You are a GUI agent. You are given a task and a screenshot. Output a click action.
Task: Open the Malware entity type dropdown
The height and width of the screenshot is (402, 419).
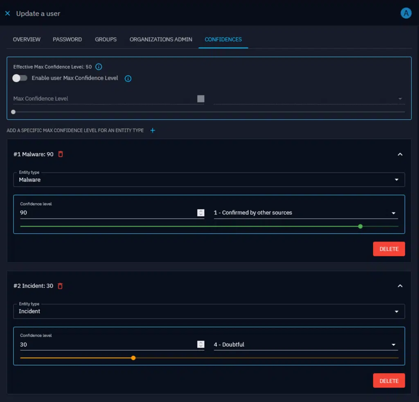(209, 180)
